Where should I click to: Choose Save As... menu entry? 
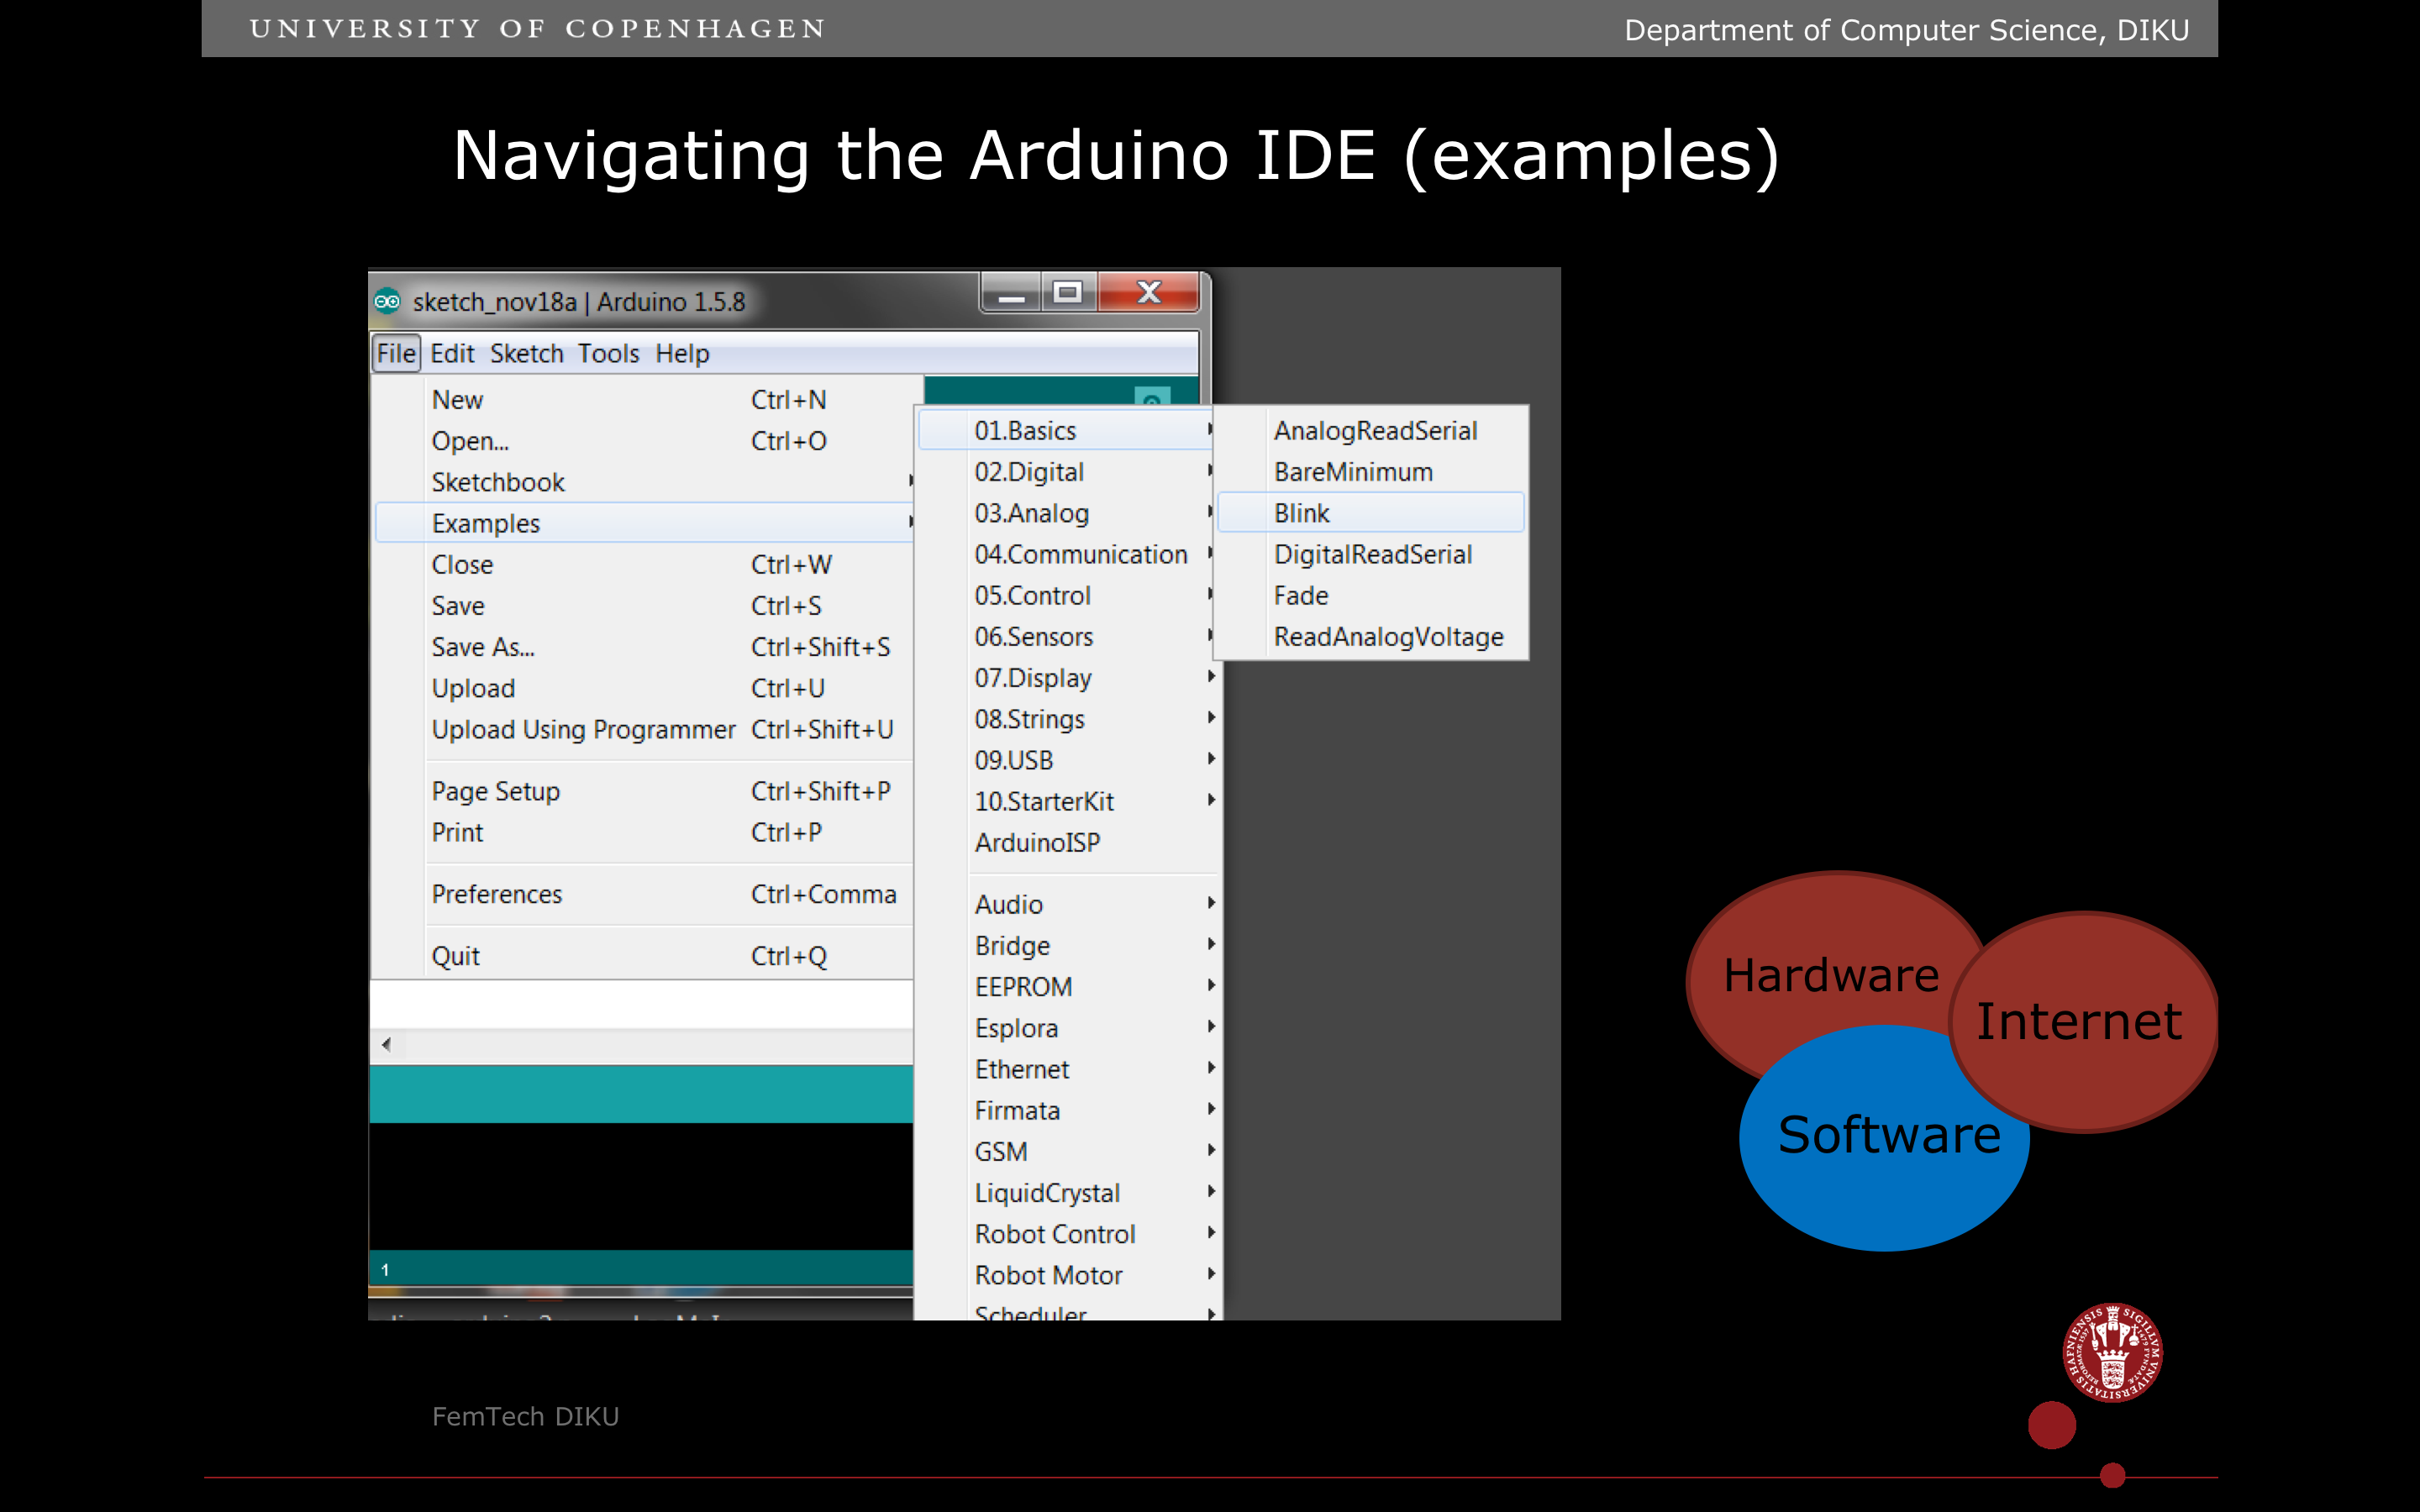pos(644,647)
